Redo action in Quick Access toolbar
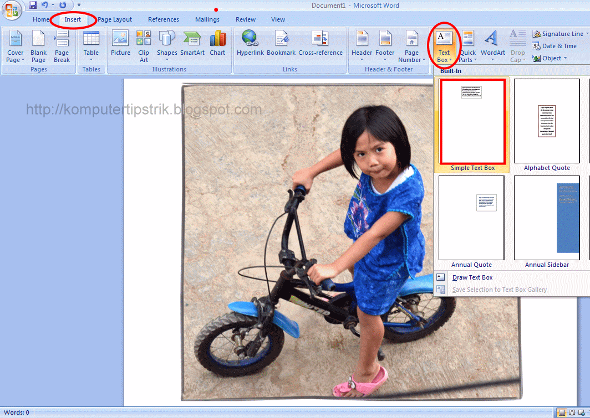Screen dimensions: 590x418 click(63, 5)
